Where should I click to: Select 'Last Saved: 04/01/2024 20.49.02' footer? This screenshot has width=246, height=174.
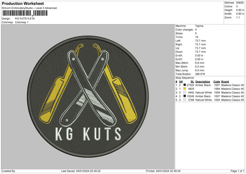click(81, 171)
